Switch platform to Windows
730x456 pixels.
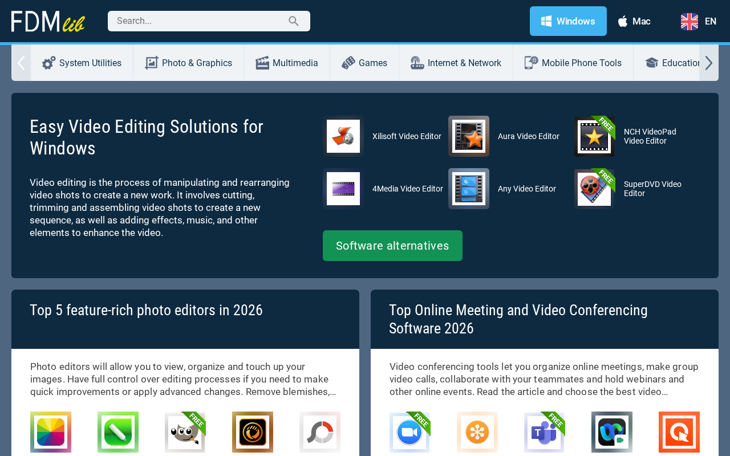coord(568,21)
